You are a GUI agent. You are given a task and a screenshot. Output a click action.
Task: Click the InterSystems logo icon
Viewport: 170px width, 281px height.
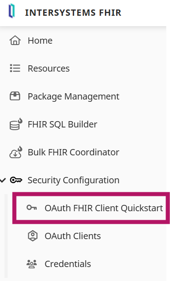[12, 11]
